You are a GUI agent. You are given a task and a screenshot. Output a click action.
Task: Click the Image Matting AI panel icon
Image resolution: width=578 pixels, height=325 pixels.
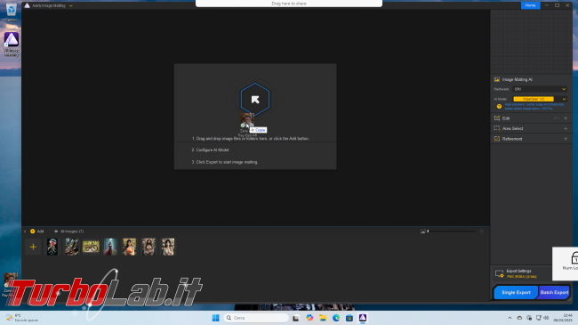497,79
